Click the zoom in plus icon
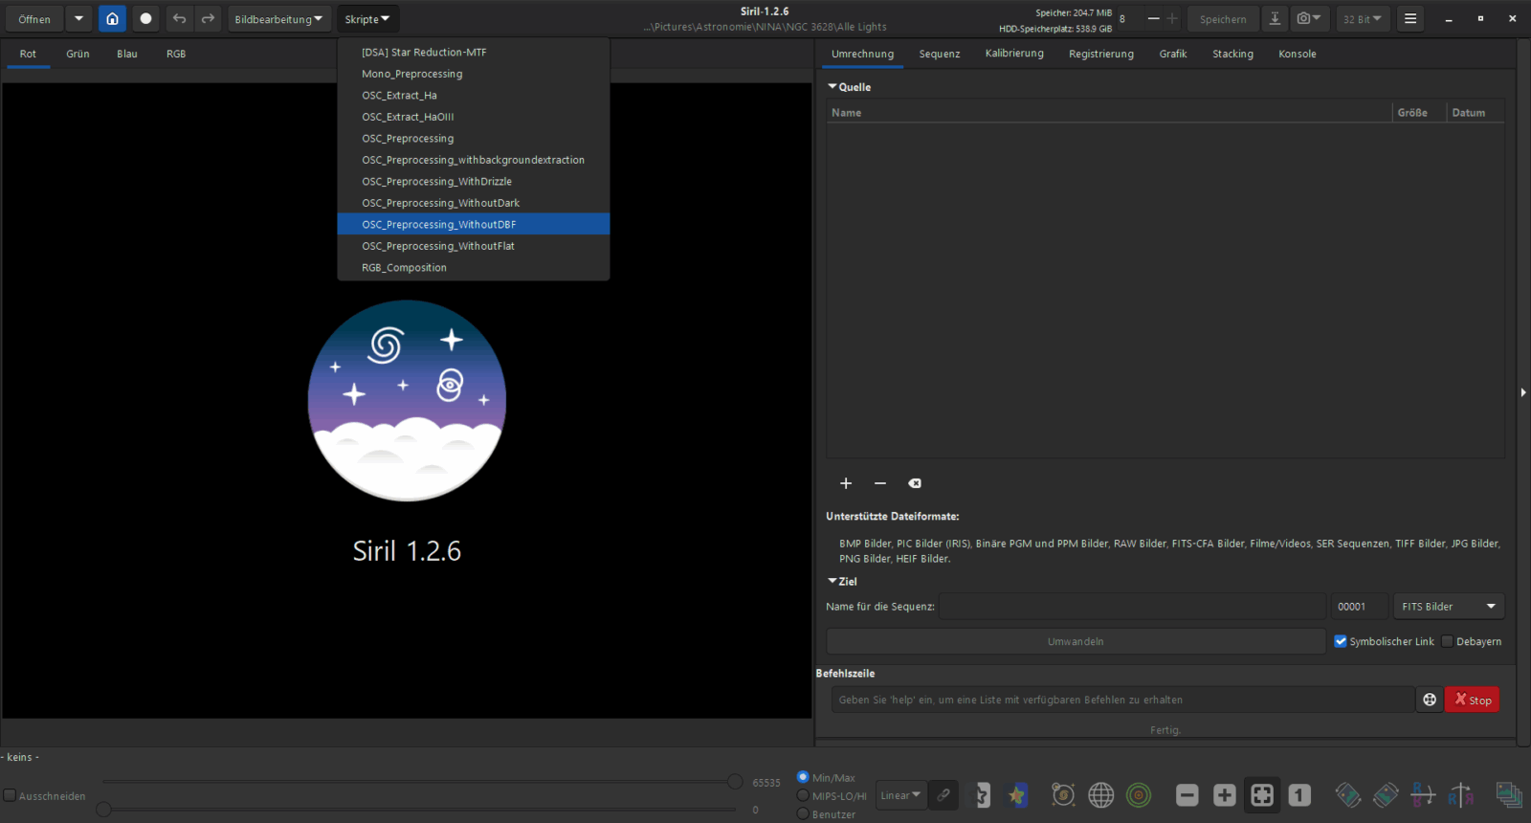The height and width of the screenshot is (823, 1531). pos(1225,795)
